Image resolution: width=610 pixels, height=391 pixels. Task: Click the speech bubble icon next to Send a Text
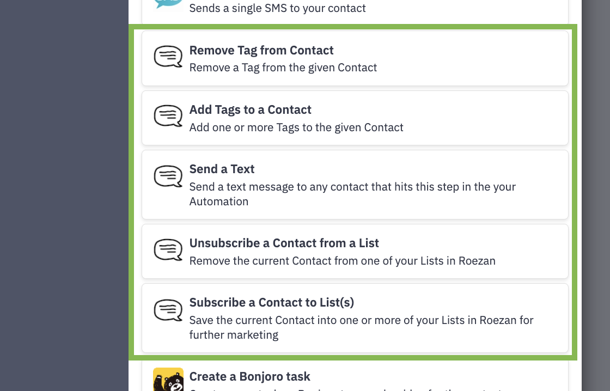[x=168, y=176]
